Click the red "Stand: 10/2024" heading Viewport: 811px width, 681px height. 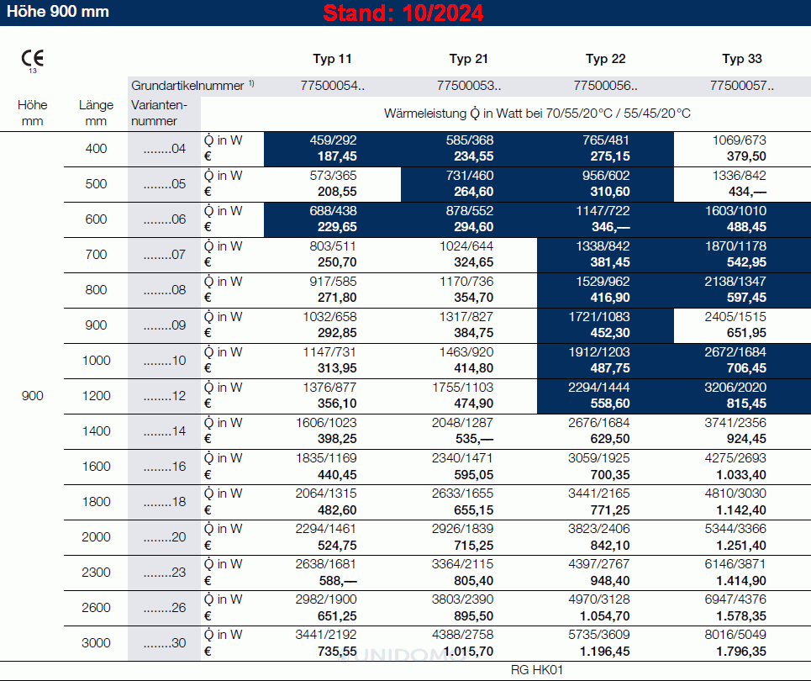point(403,13)
